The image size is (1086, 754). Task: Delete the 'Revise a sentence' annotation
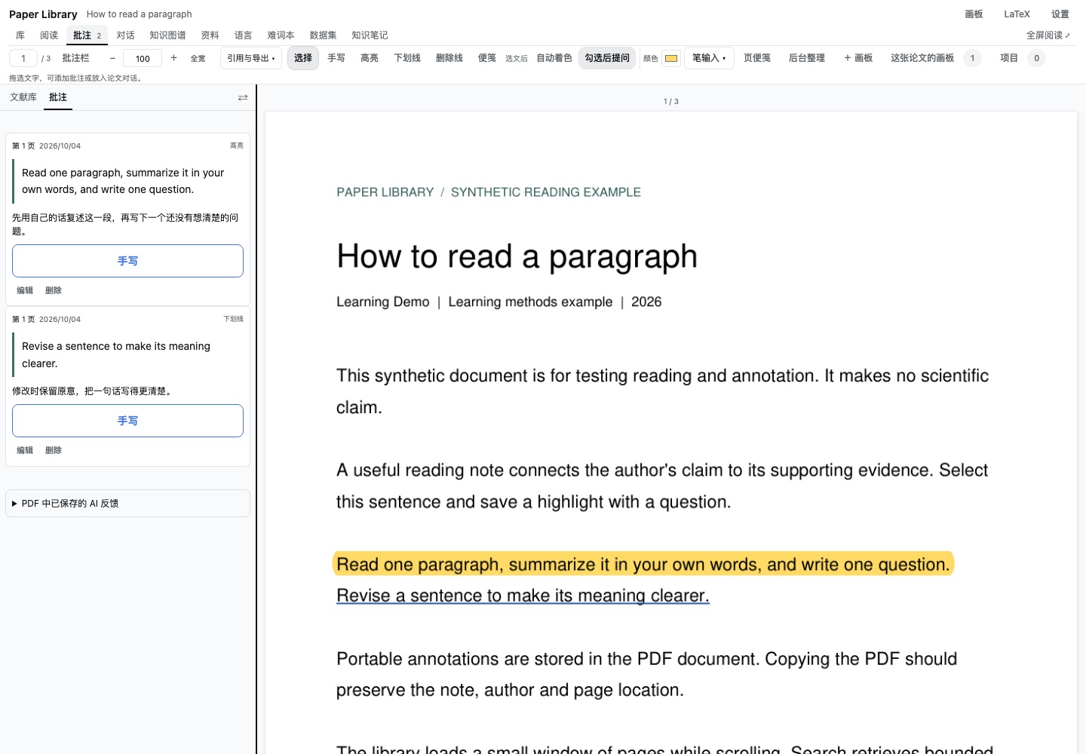[x=54, y=450]
